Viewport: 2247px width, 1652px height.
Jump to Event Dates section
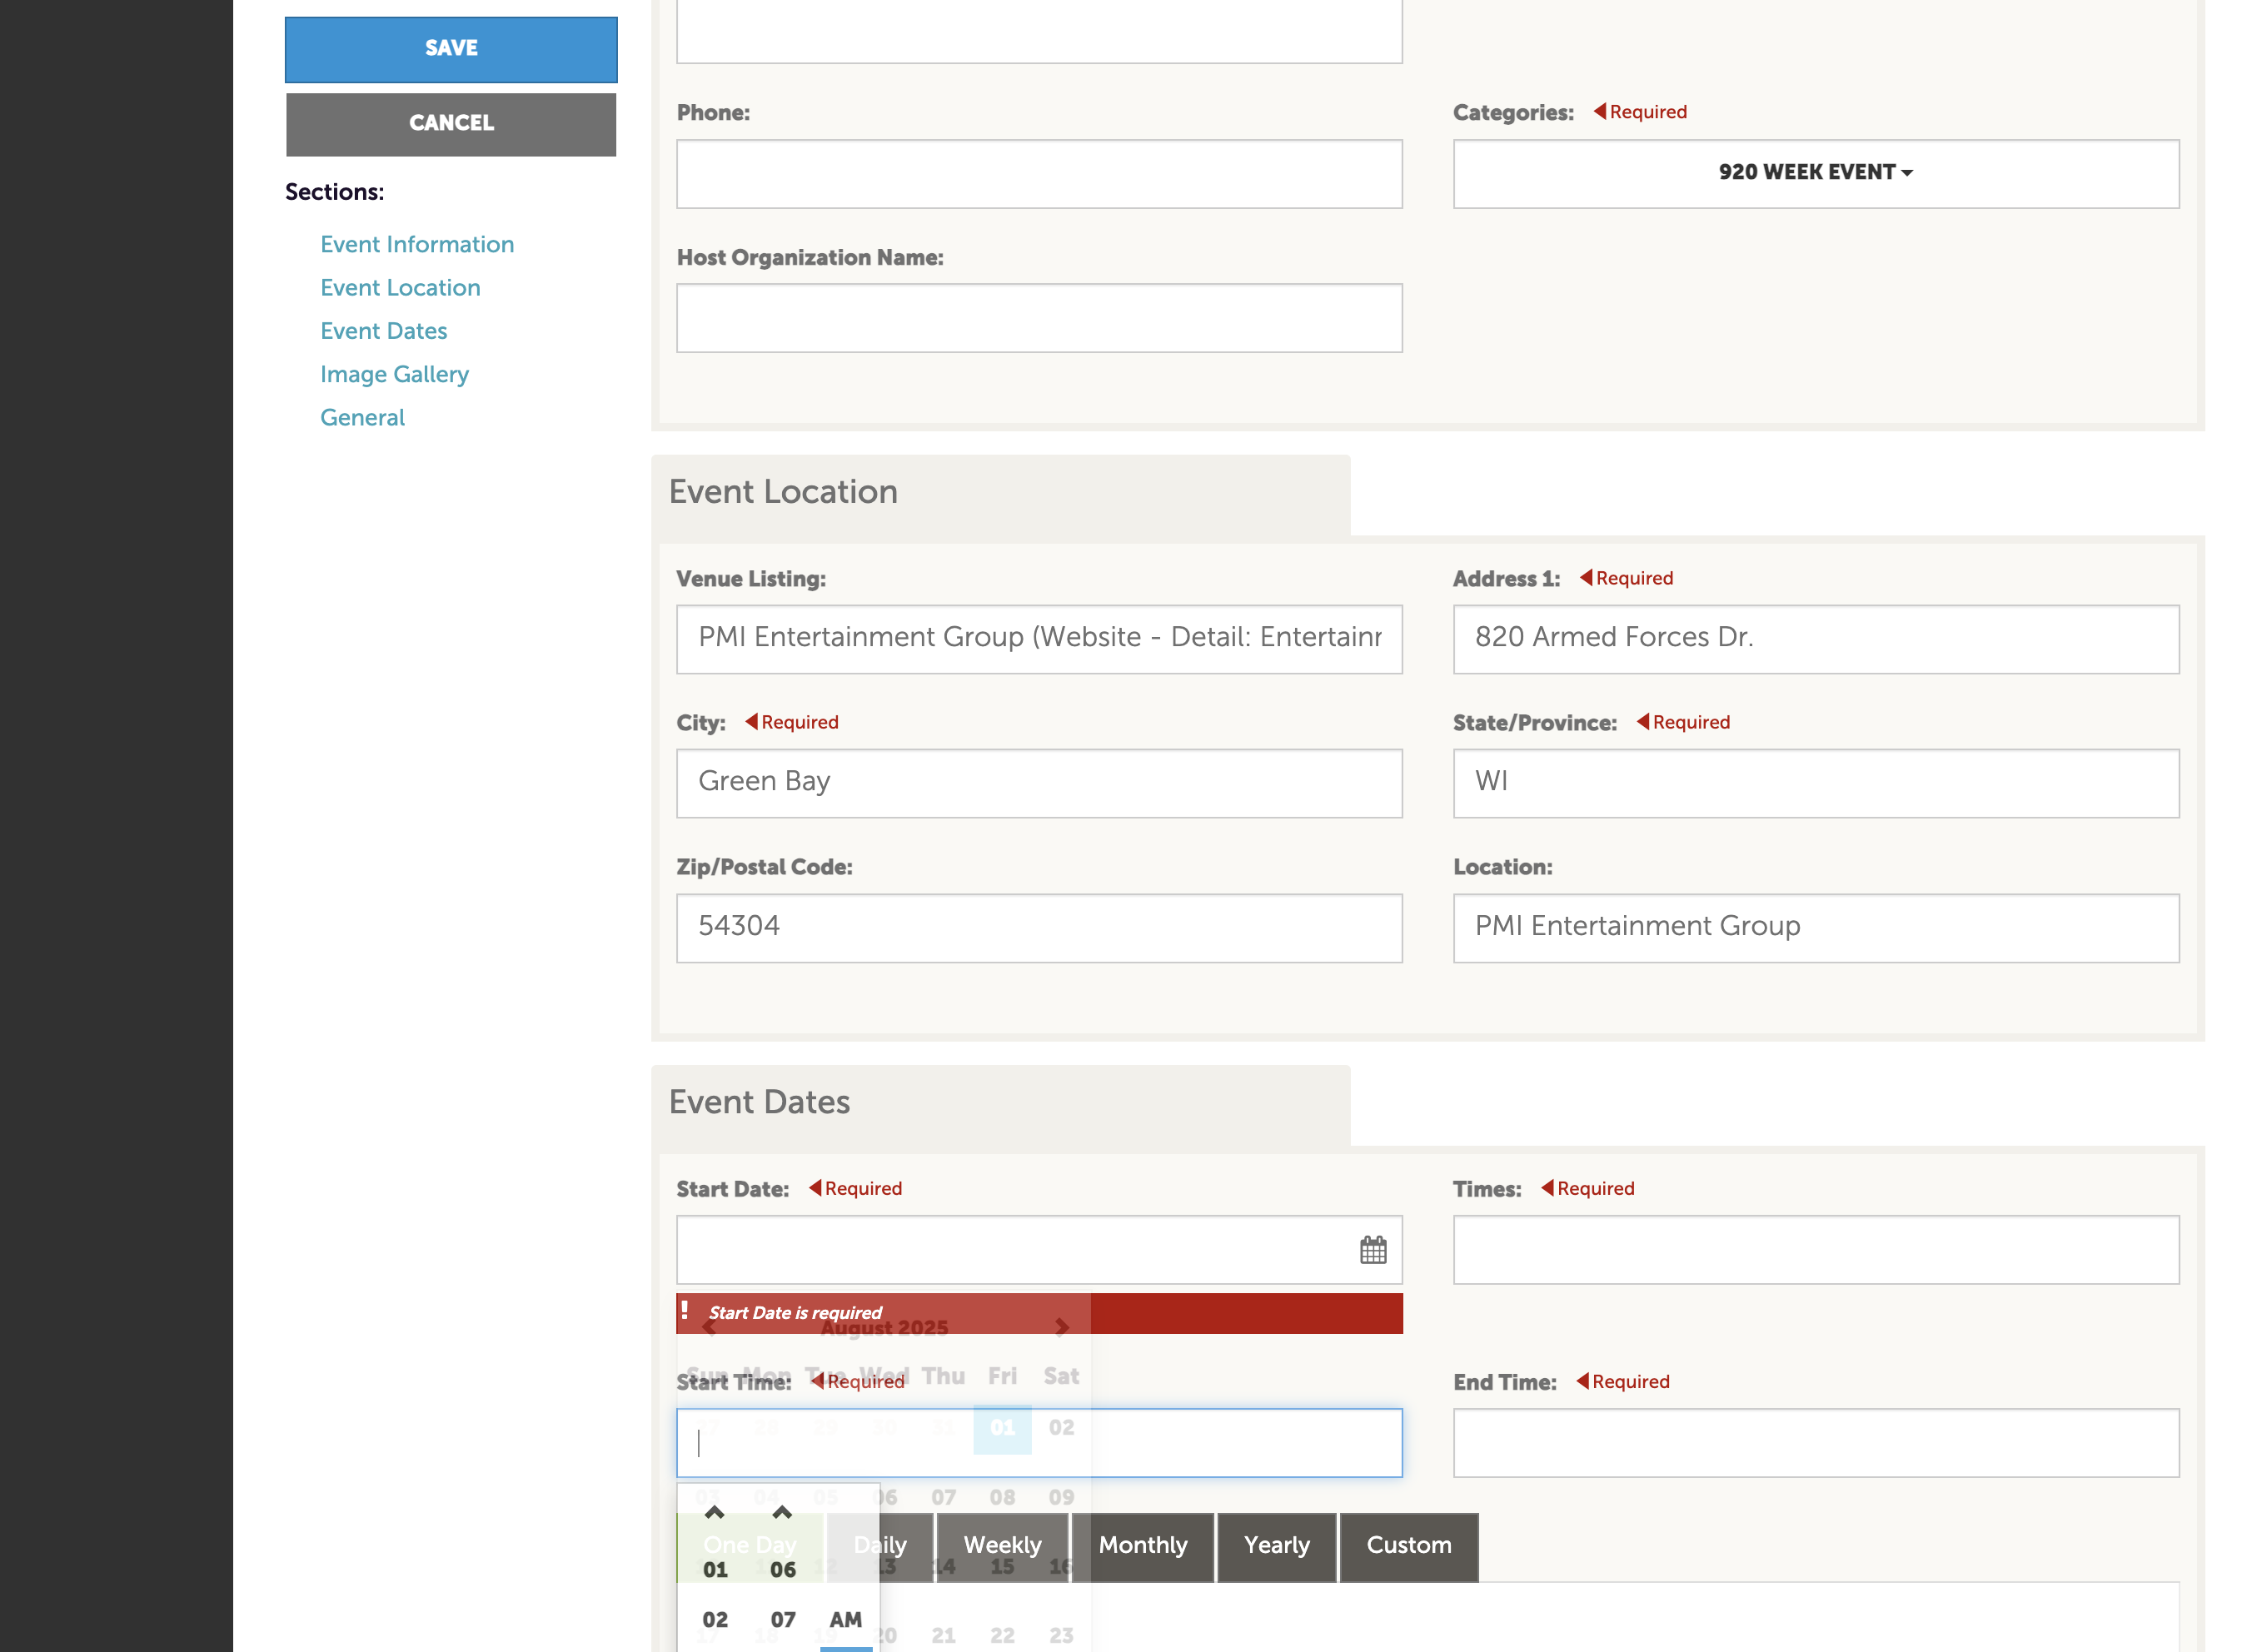tap(383, 330)
